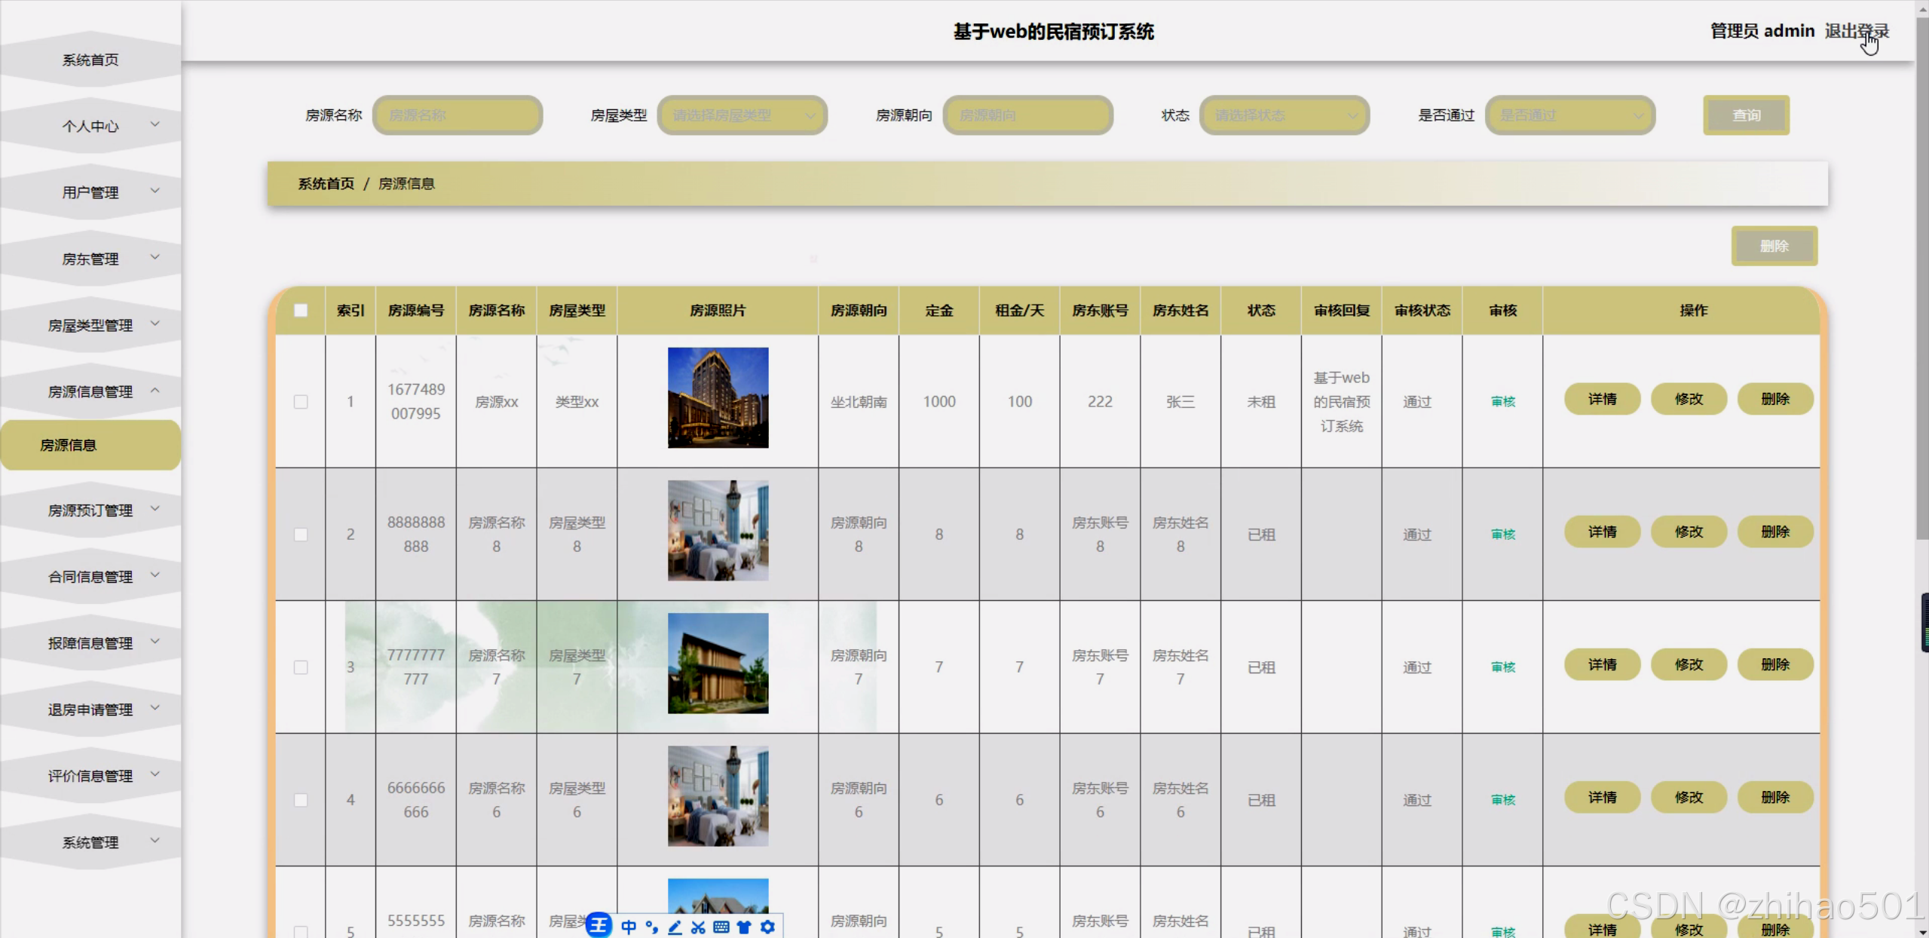Collapse the 房源信息管理 sidebar section
Screen dimensions: 1929x938
[x=90, y=391]
